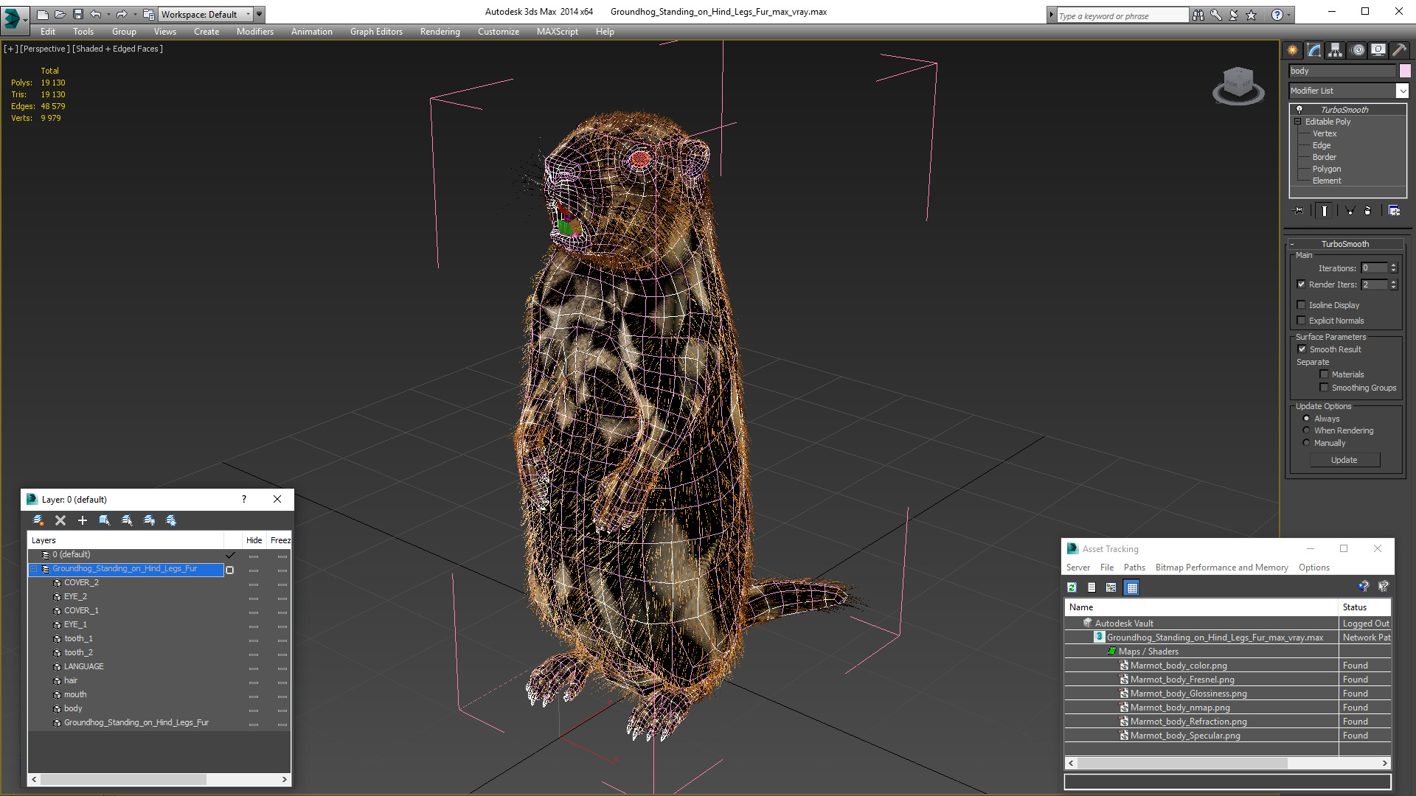The width and height of the screenshot is (1416, 796).
Task: Enable the Isoline Display checkbox
Action: [x=1302, y=305]
